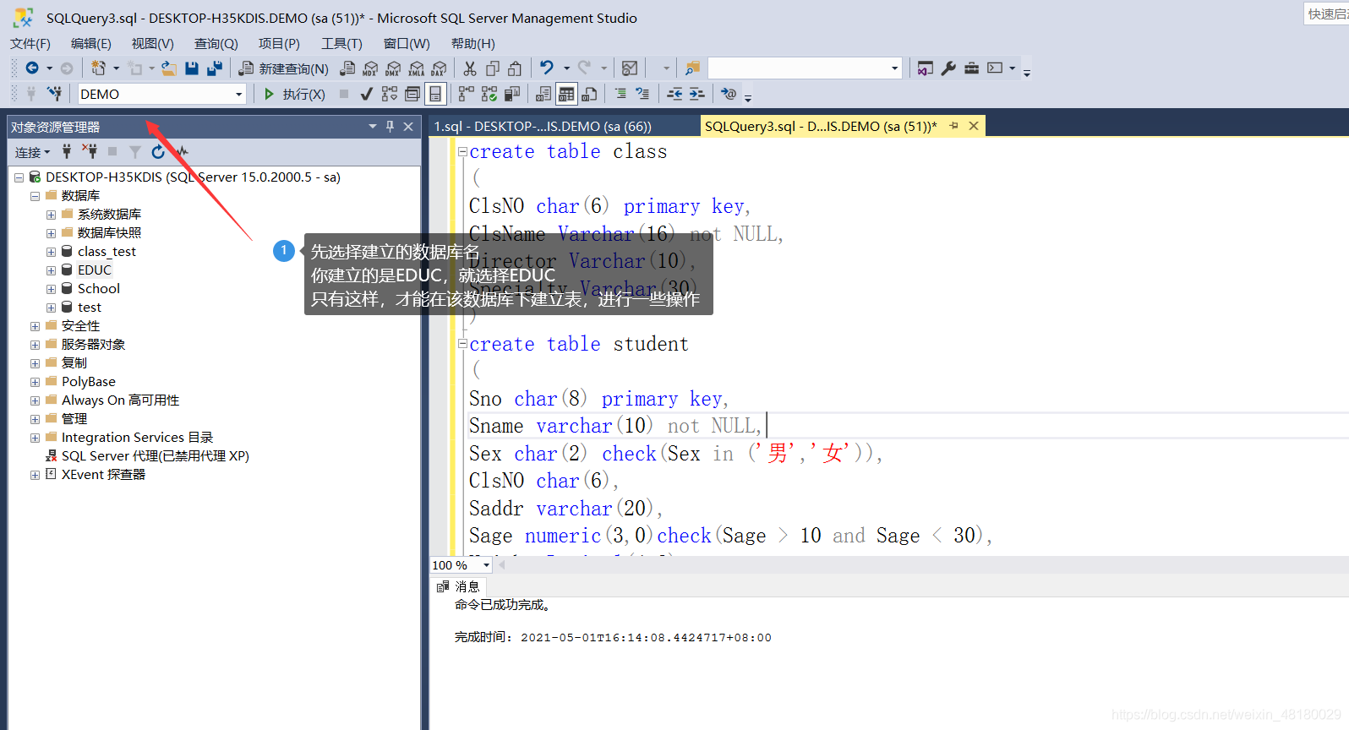Expand the 系统数据库 folder

[x=51, y=215]
